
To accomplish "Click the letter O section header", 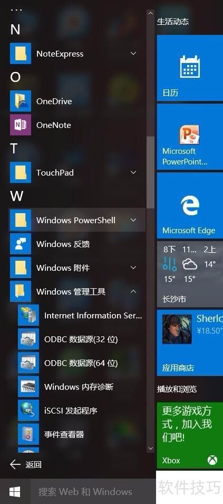I will 15,77.
